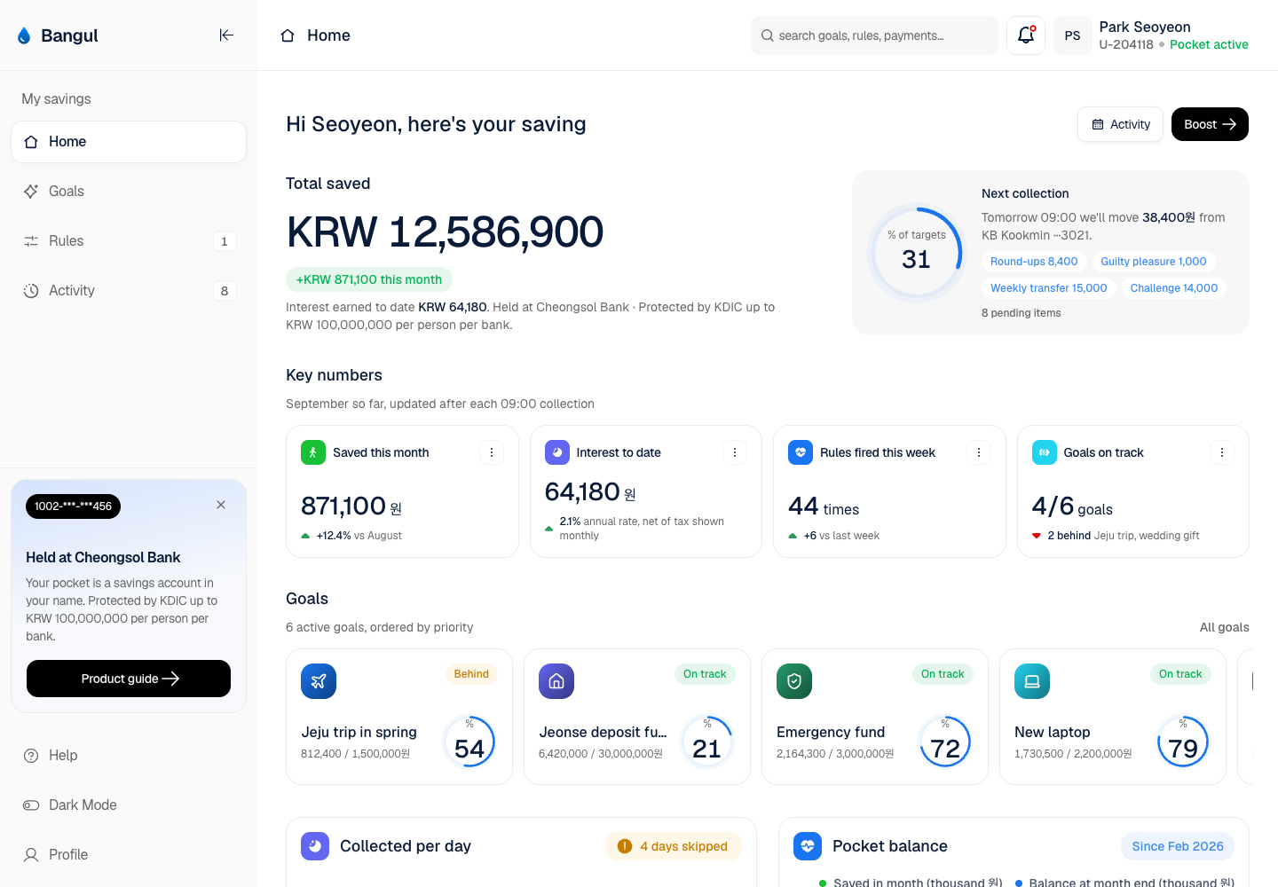Screen dimensions: 1278x887
Task: Open options menu for Saved this month
Action: click(492, 452)
